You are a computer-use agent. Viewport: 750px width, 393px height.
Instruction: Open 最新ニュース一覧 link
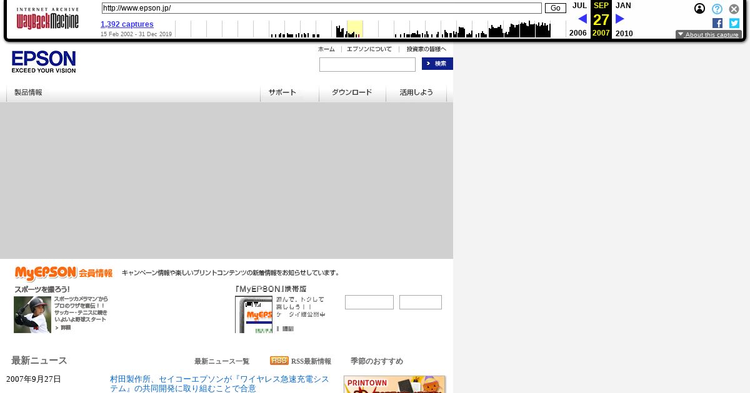pyautogui.click(x=222, y=361)
